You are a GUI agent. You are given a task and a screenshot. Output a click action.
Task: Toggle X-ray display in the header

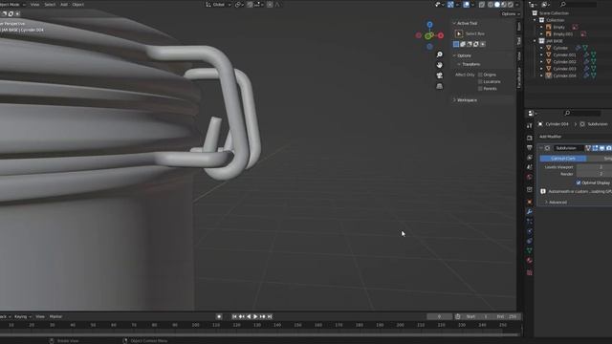[482, 5]
